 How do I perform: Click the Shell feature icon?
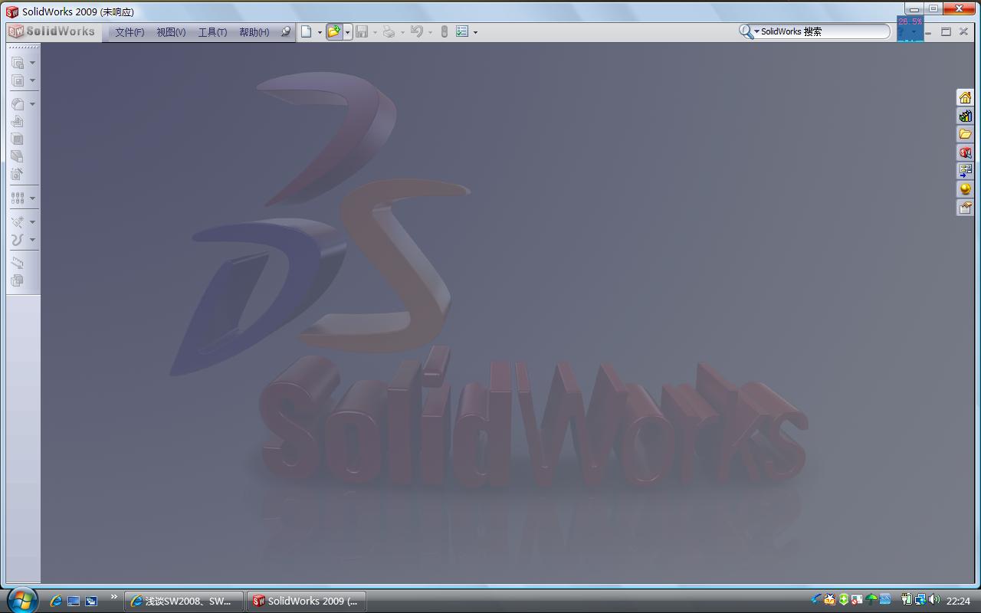coord(18,139)
